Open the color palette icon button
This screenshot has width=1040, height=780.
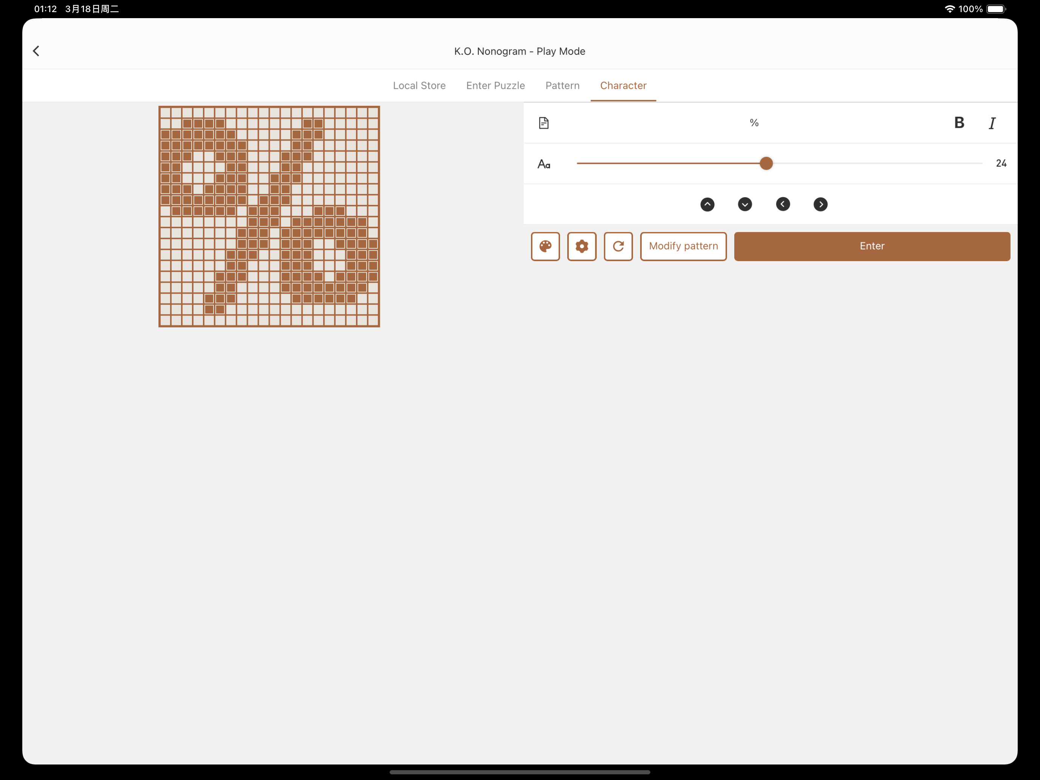[545, 246]
